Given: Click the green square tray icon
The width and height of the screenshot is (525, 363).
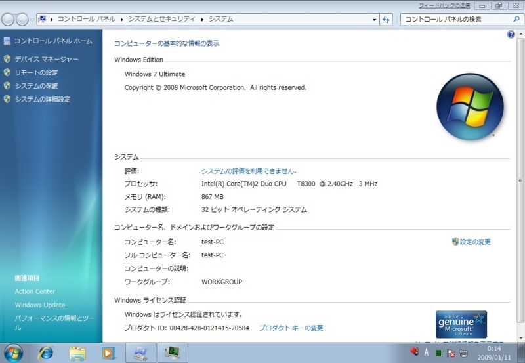Looking at the screenshot, I should pyautogui.click(x=438, y=352).
